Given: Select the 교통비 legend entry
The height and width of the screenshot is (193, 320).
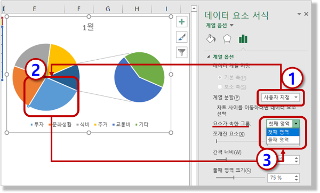Looking at the screenshot, I should [x=121, y=124].
